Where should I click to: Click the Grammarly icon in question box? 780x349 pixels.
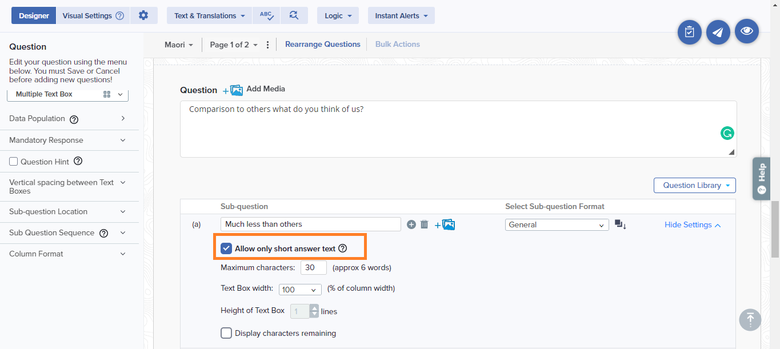click(x=727, y=133)
